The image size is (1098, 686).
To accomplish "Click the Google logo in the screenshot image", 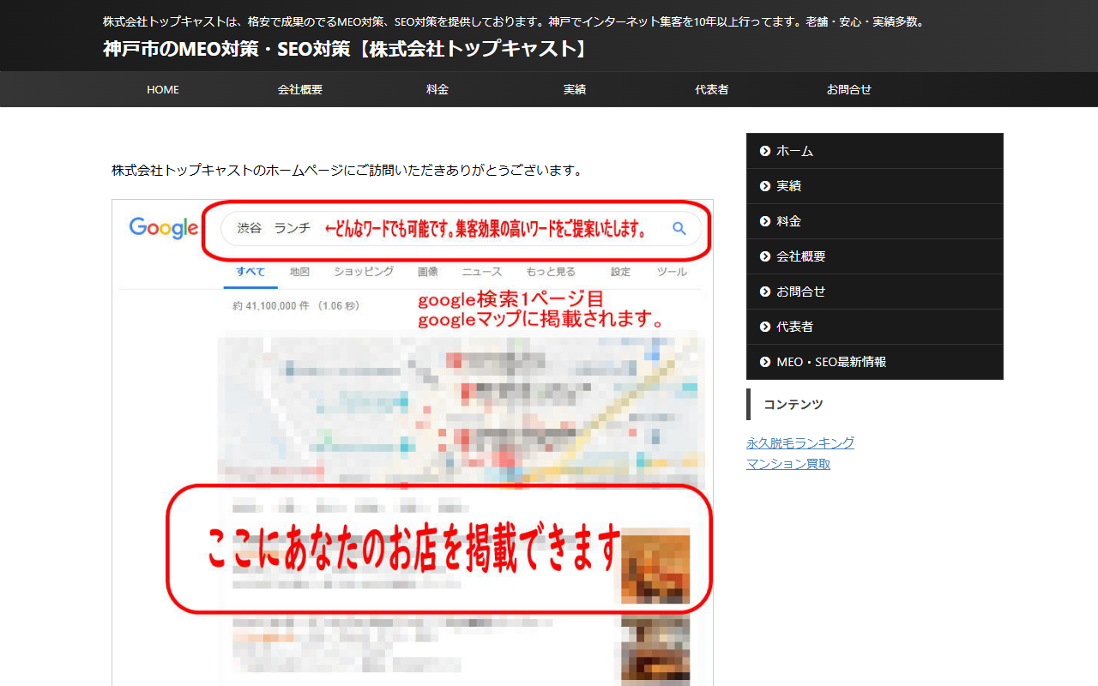I will tap(164, 228).
